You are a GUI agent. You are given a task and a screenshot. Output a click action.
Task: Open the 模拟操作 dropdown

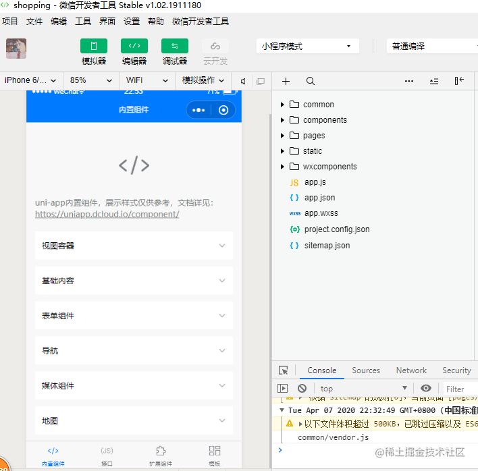click(203, 80)
